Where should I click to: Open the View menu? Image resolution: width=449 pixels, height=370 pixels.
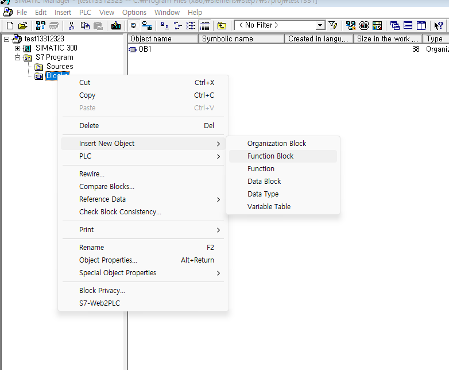coord(107,13)
